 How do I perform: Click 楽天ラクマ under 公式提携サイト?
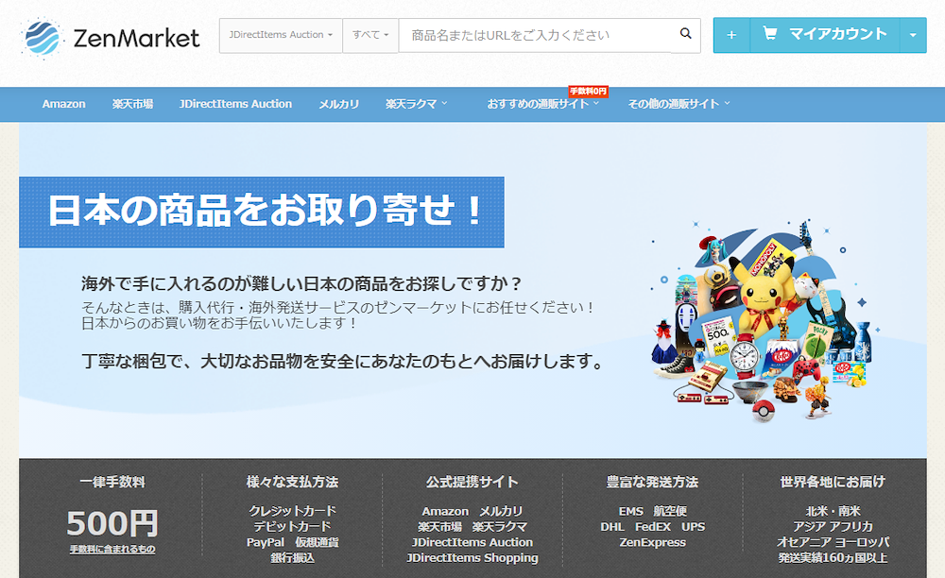click(500, 527)
